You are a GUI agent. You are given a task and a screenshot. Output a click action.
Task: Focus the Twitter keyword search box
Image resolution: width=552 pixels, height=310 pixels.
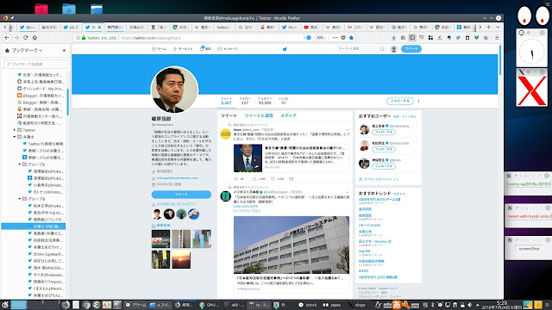click(361, 49)
